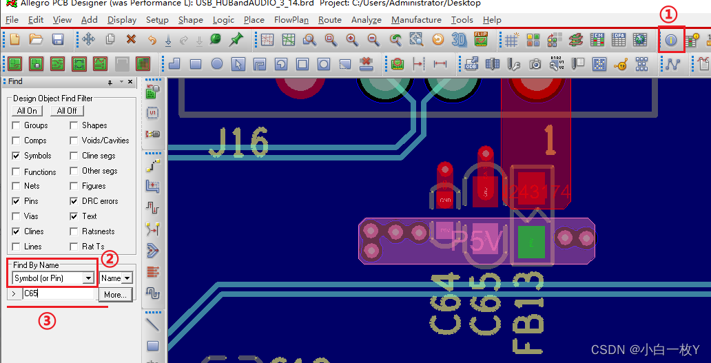Click the Unrats All icon
711x363 pixels.
(x=267, y=40)
